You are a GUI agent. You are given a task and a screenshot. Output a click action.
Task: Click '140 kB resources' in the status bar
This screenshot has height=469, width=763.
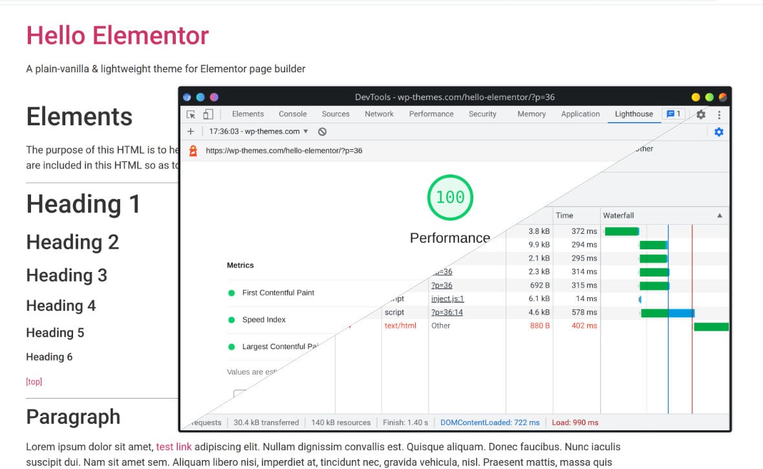[341, 422]
